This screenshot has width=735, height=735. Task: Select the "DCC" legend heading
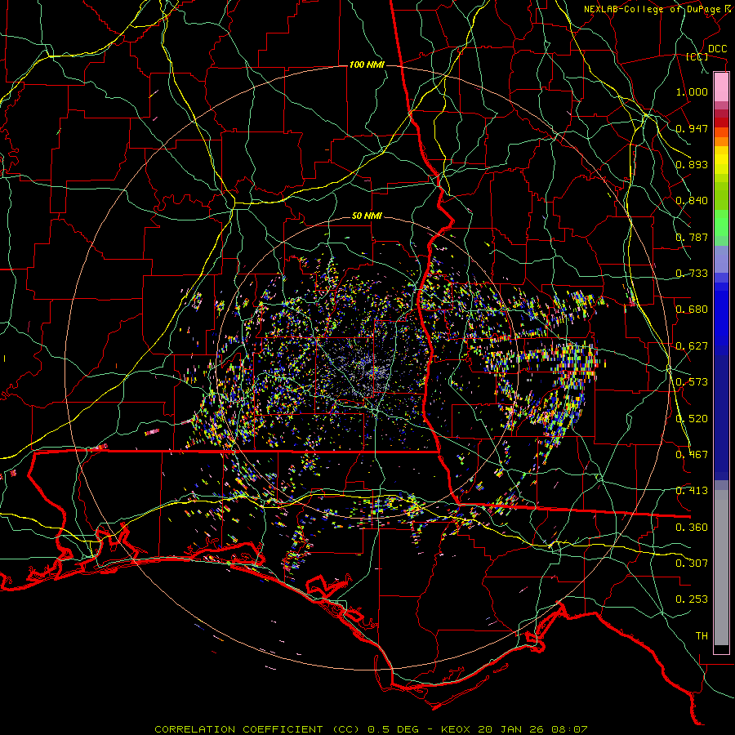717,49
